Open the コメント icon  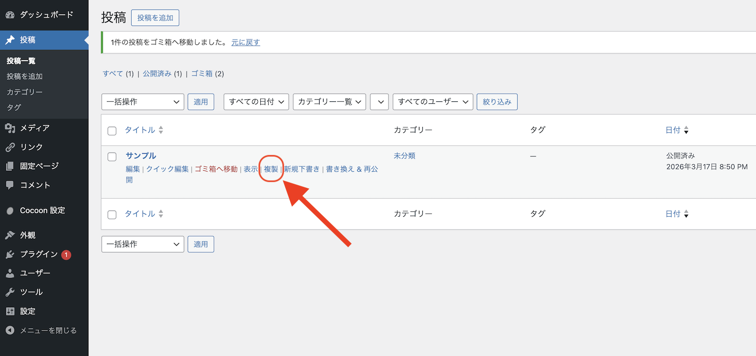[11, 185]
